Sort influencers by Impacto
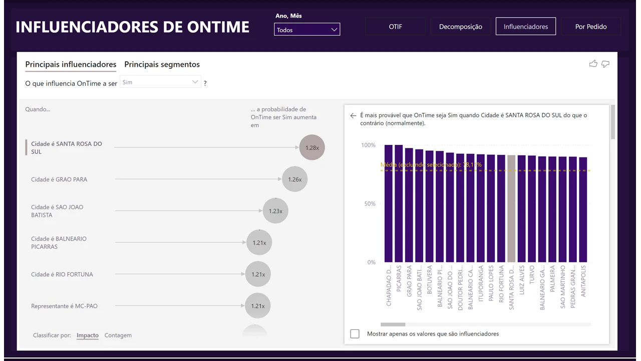This screenshot has height=361, width=641. click(88, 335)
